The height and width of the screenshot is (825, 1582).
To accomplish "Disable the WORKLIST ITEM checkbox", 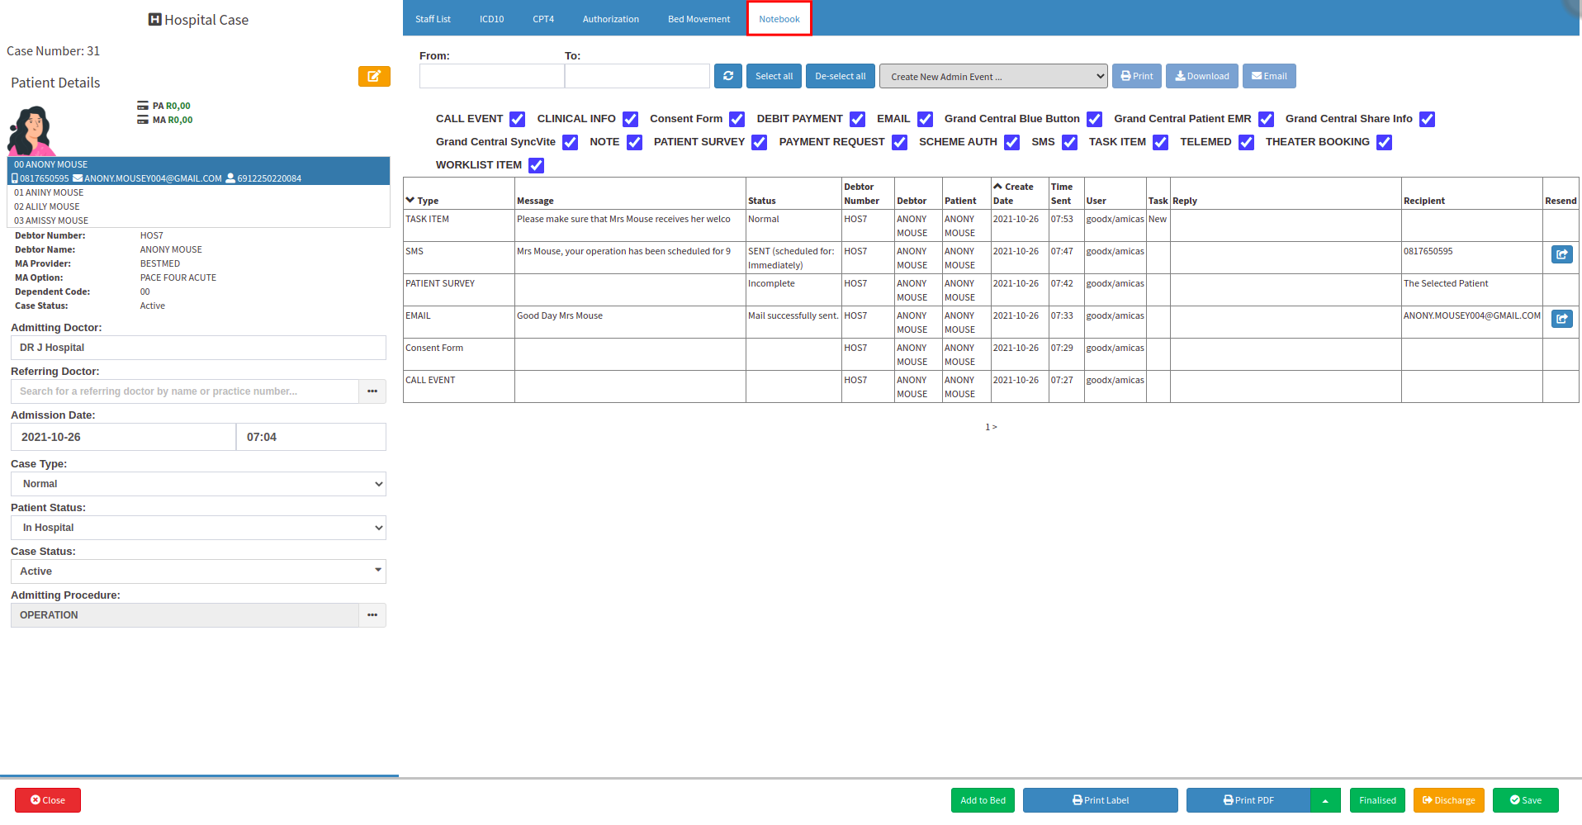I will [x=536, y=166].
